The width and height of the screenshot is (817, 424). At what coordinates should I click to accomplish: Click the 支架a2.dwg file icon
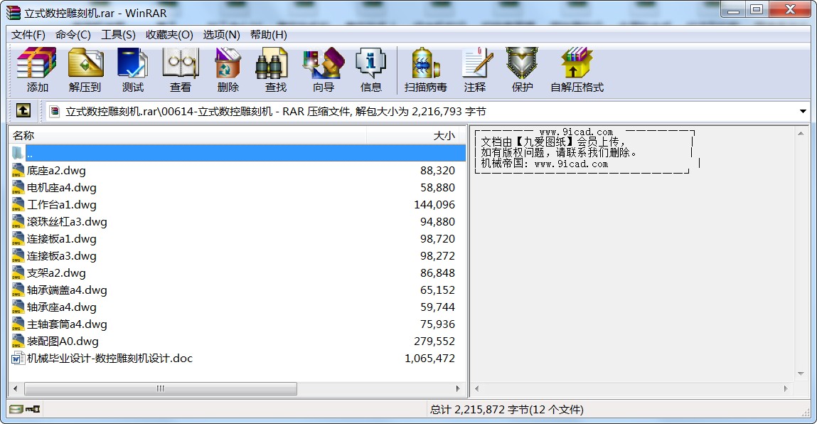[x=18, y=272]
